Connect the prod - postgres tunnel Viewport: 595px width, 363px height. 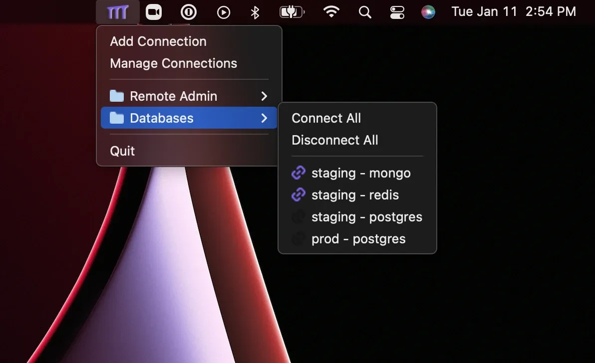click(357, 239)
